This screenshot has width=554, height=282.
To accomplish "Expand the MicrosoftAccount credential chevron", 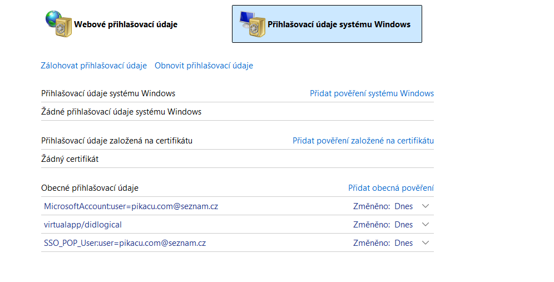I will point(426,206).
